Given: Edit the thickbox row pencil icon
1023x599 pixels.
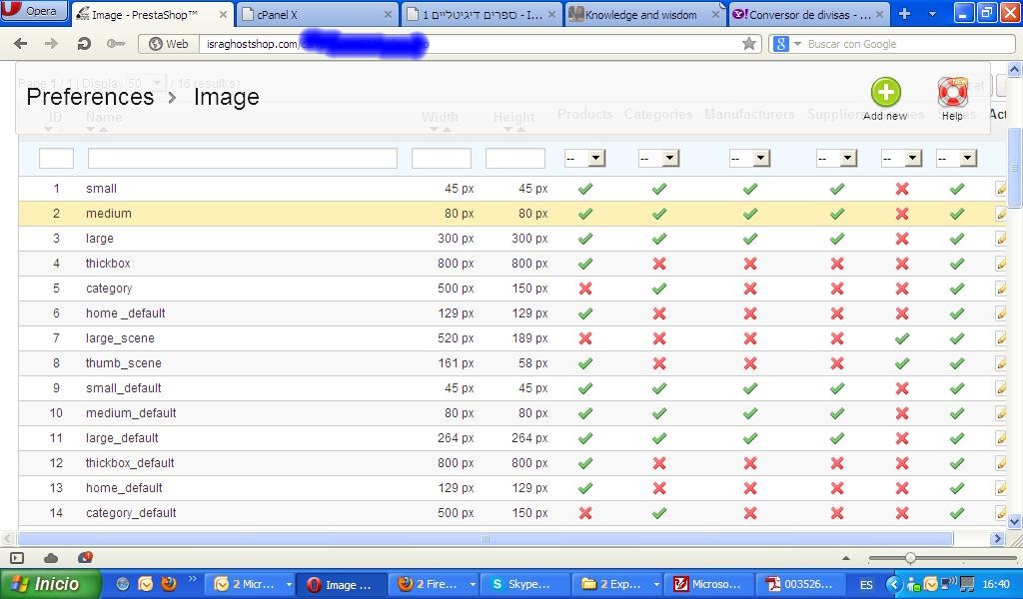Looking at the screenshot, I should click(1001, 264).
